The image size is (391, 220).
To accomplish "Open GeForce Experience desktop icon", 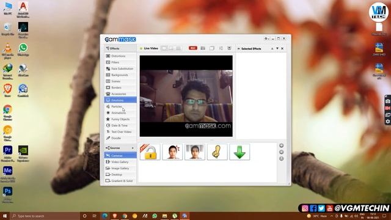I will 23,153.
